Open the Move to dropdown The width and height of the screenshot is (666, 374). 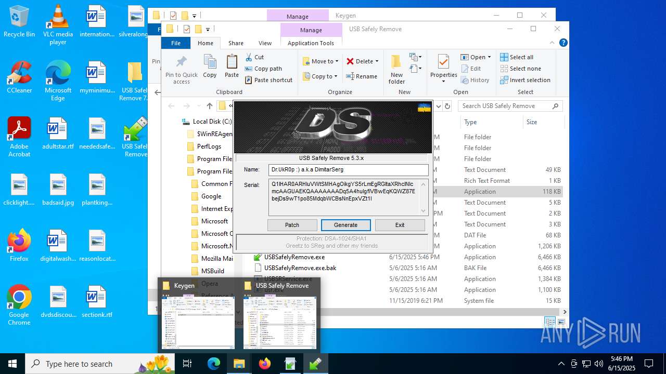321,61
